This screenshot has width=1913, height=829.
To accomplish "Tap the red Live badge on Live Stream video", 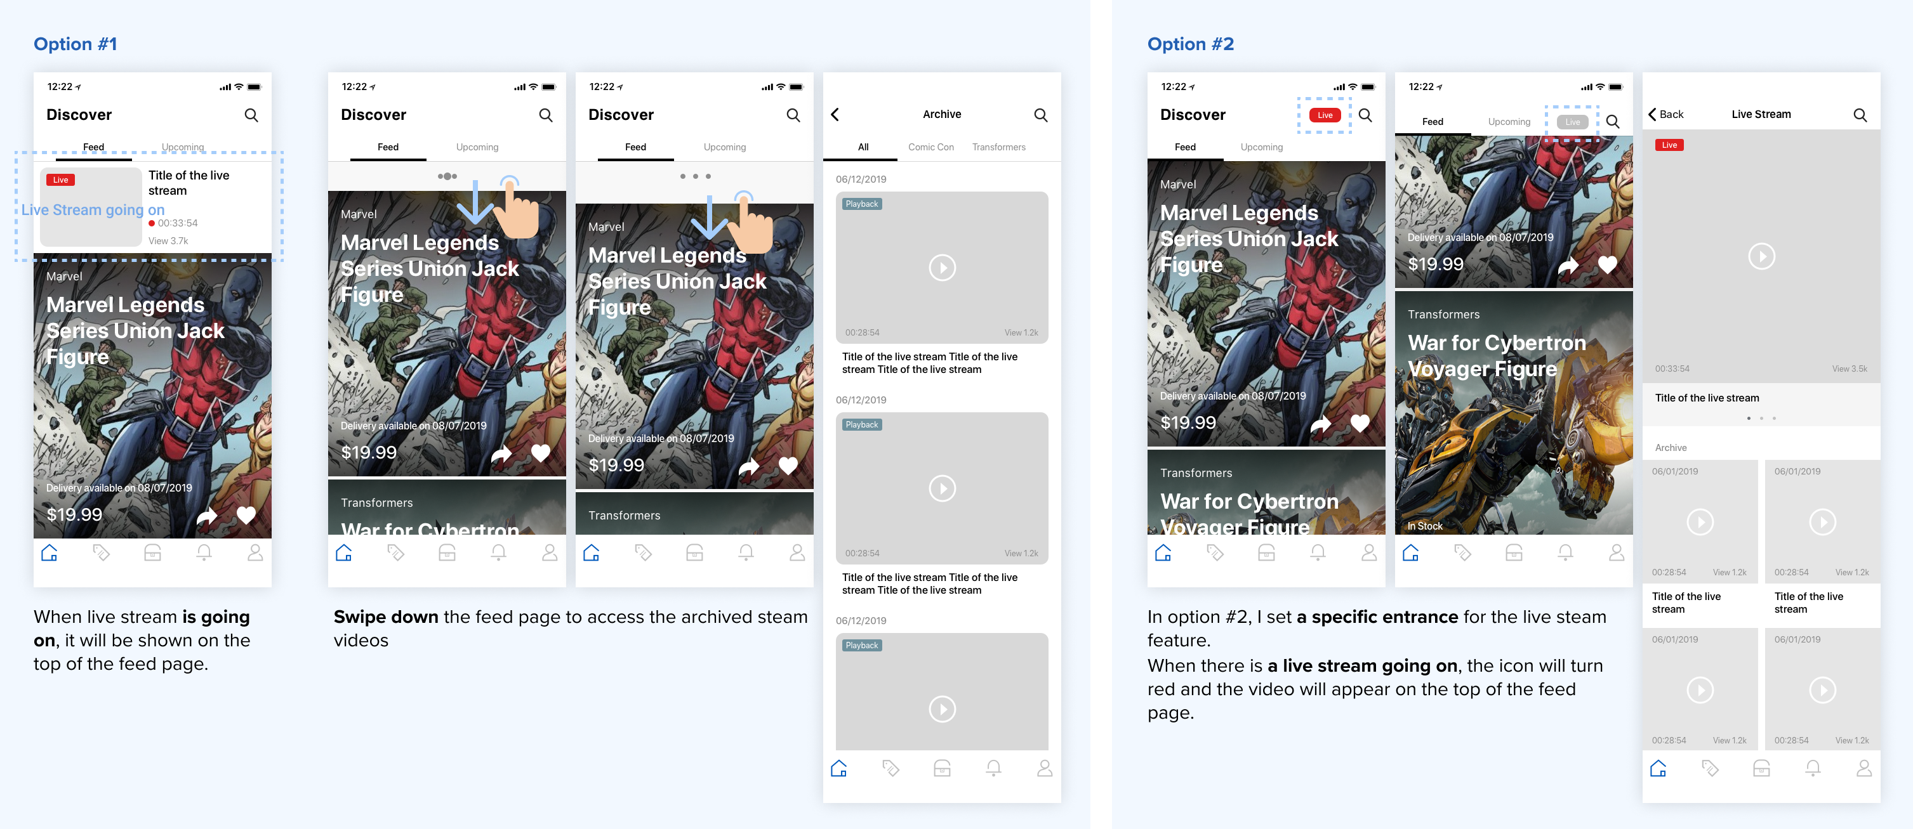I will pyautogui.click(x=1669, y=145).
